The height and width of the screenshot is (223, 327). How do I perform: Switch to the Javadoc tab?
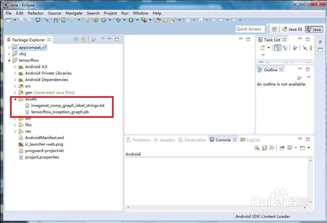164,140
